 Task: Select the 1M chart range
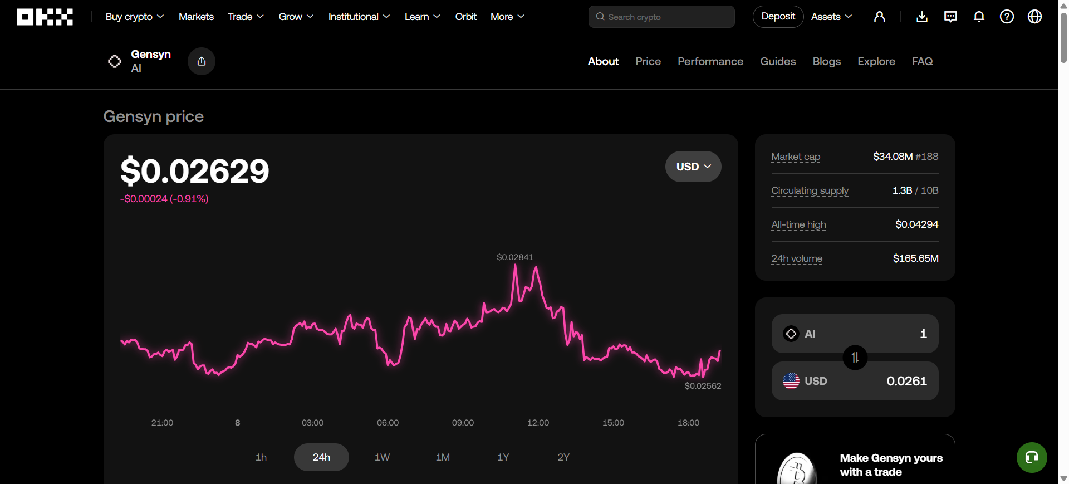pos(443,457)
